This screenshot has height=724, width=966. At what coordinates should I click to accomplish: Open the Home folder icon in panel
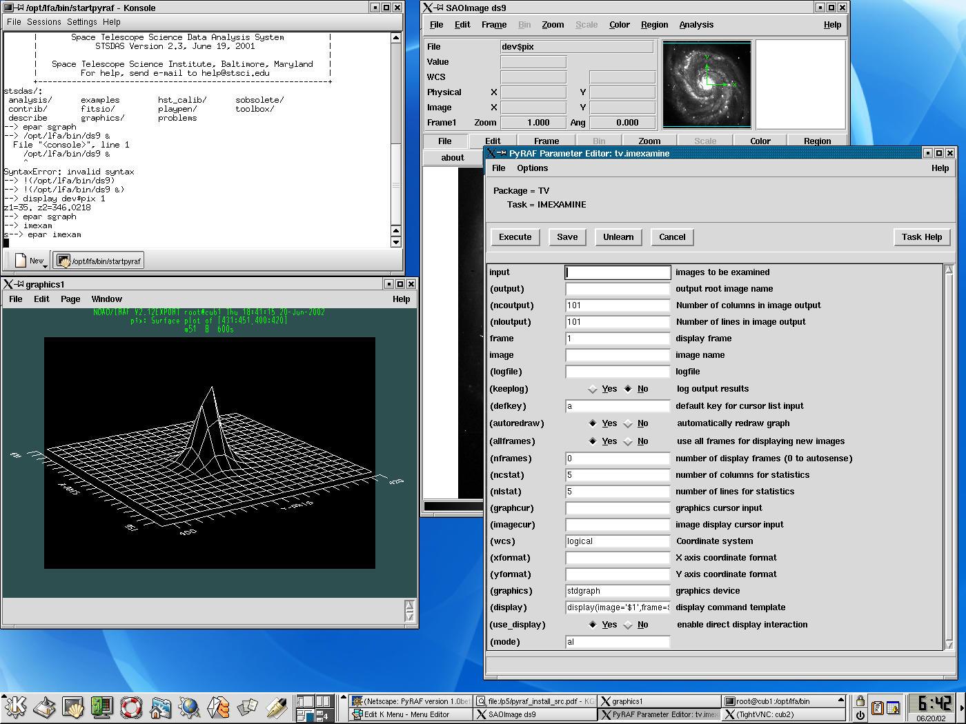click(x=160, y=707)
